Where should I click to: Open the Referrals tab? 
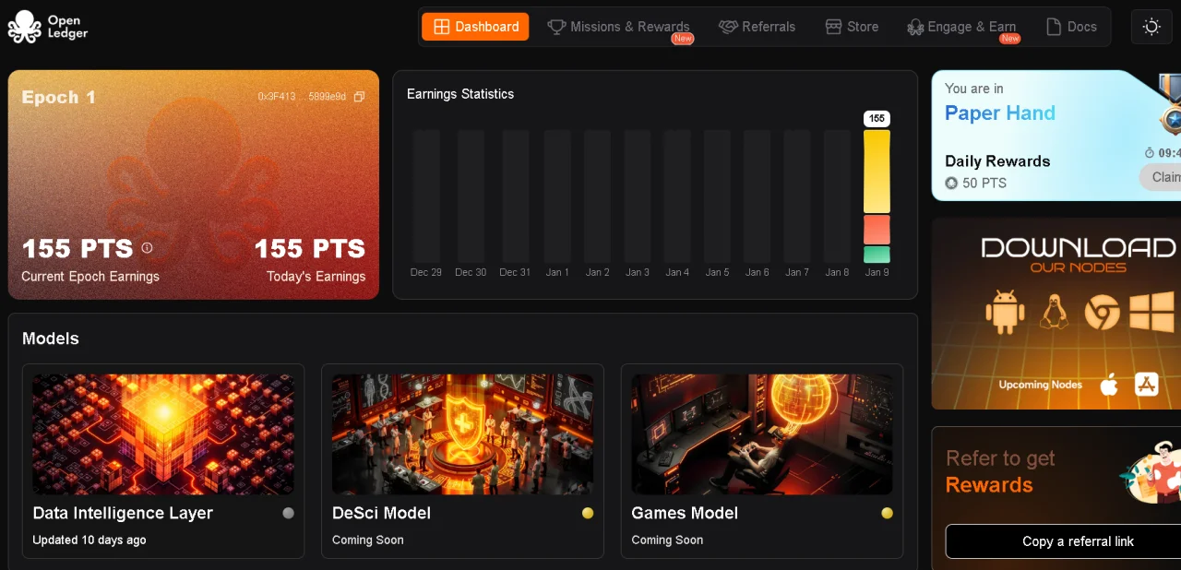click(757, 27)
